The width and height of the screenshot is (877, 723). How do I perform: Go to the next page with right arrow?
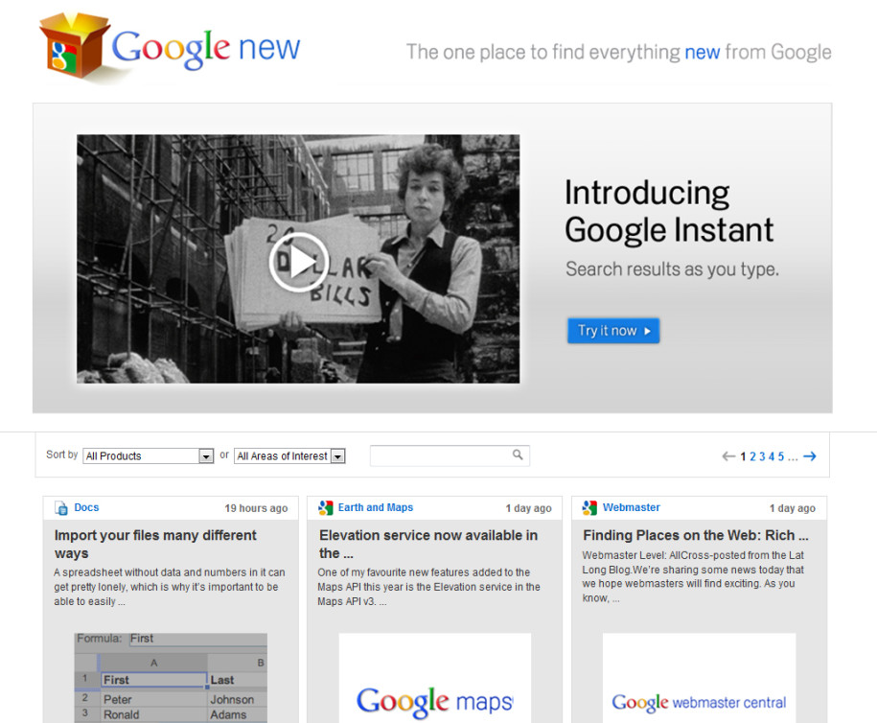pos(809,456)
